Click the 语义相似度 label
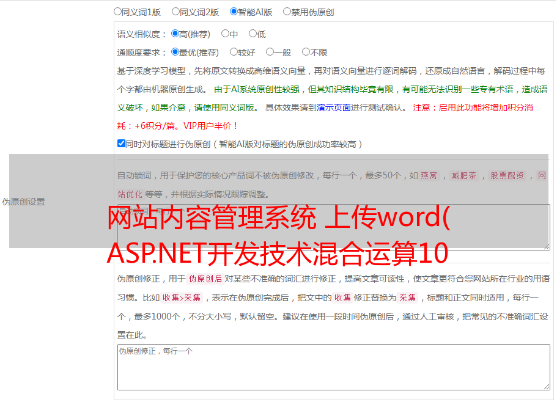The width and height of the screenshot is (557, 402). coord(141,34)
